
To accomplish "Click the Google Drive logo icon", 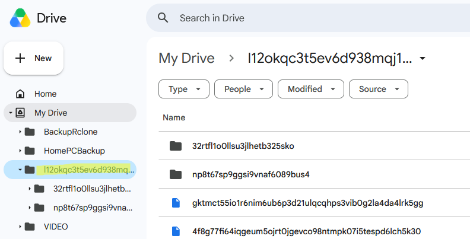I will 20,18.
